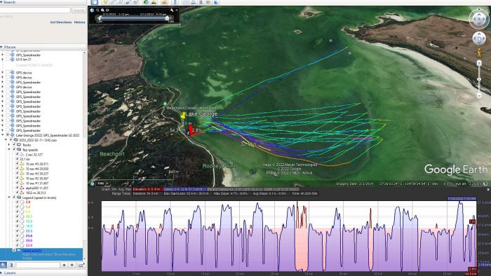491x276 pixels.
Task: Click the yellow Add Placemark pushpin toolbar icon
Action: pos(105,2)
